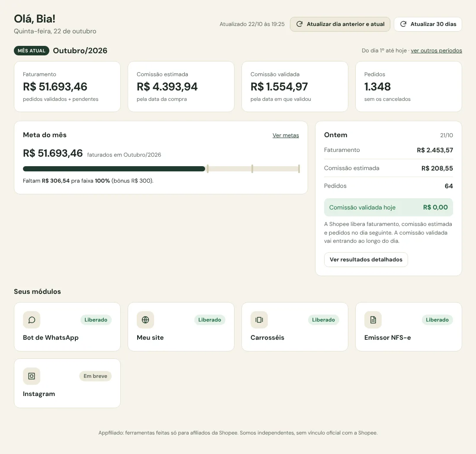Click the MÊS ATUAL badge

32,51
